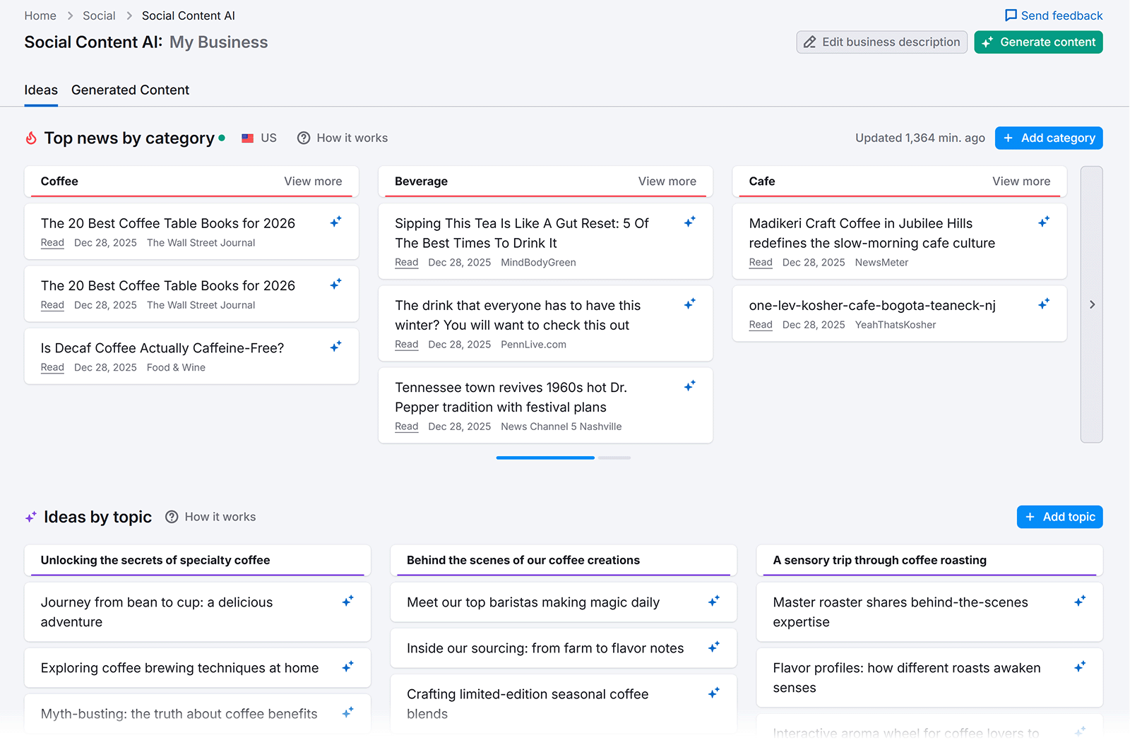The image size is (1130, 745).
Task: Click the Read link for 'Sipping This Tea' article
Action: click(x=406, y=262)
